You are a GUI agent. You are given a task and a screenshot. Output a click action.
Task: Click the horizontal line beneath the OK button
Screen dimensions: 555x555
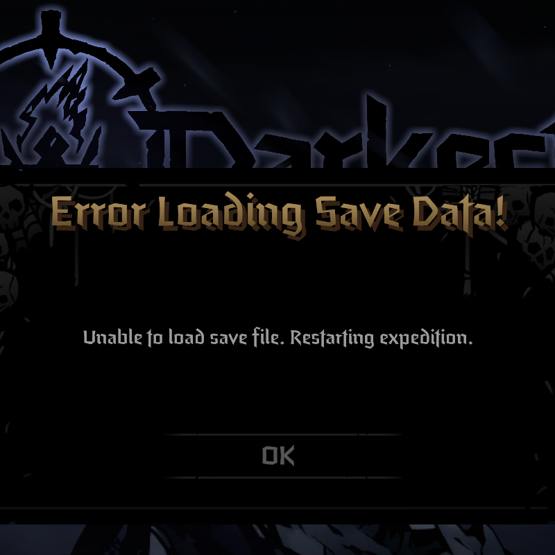click(283, 477)
